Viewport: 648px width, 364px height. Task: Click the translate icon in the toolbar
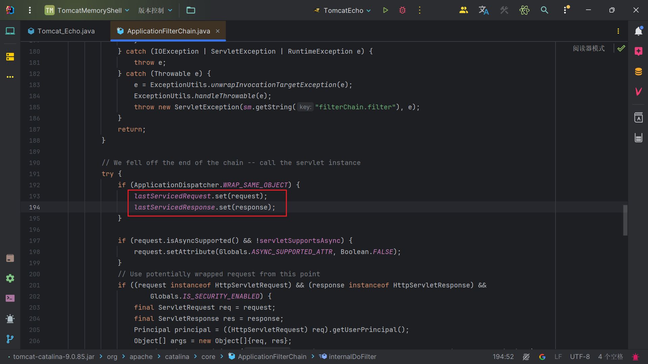[484, 10]
